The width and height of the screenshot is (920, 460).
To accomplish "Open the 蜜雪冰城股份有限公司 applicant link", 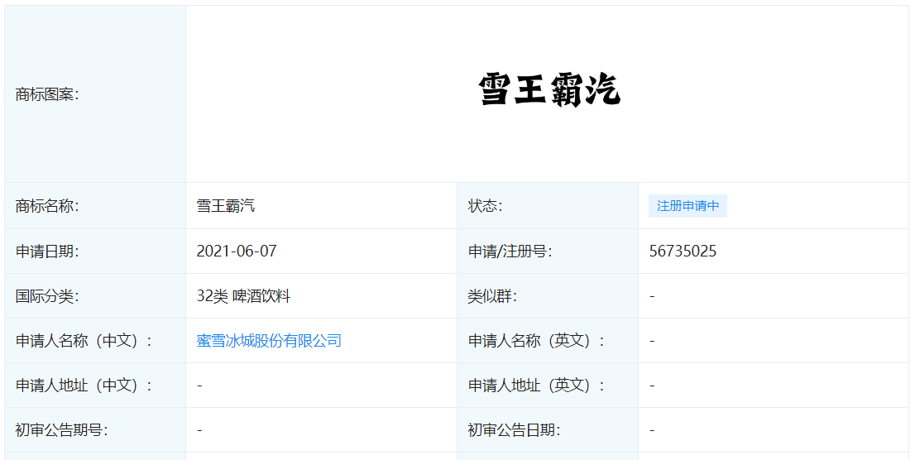I will (x=269, y=340).
